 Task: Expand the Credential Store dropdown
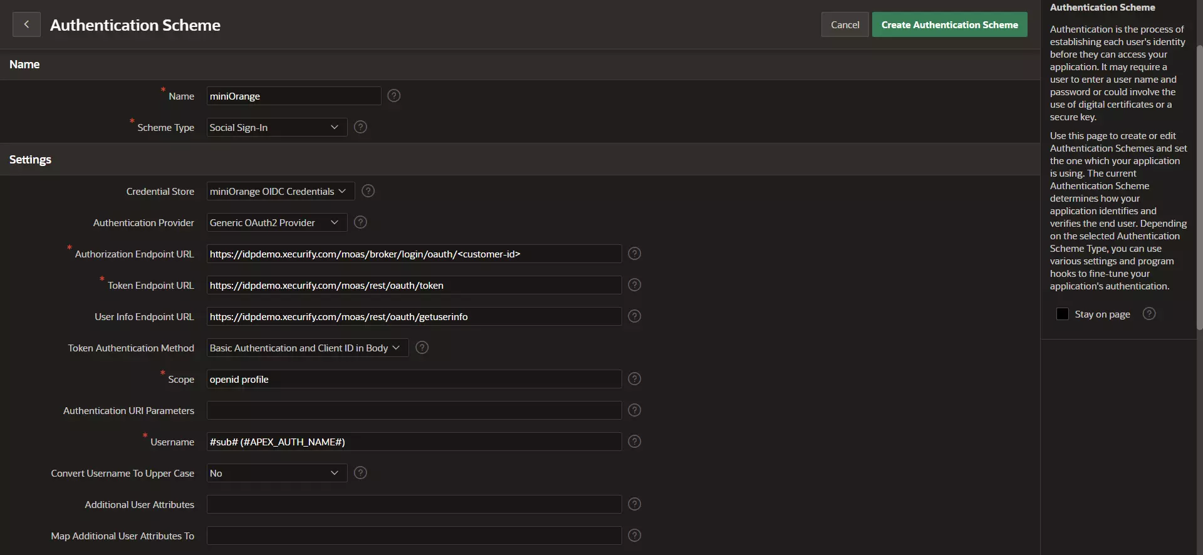280,192
